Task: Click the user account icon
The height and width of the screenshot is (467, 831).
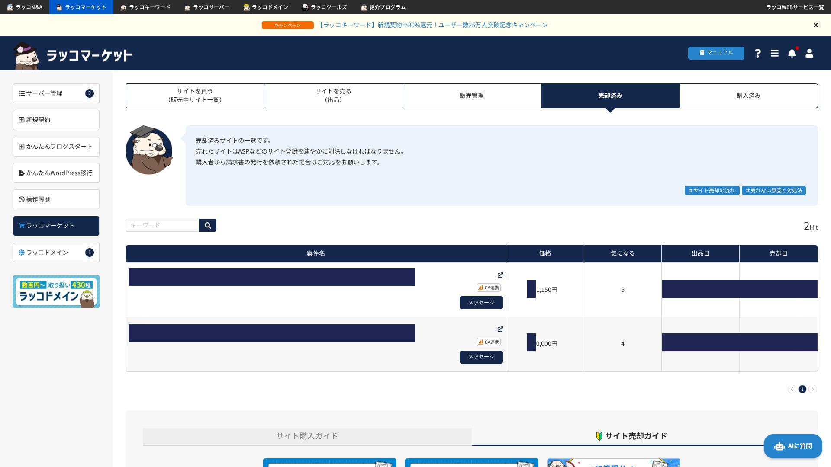Action: point(809,53)
